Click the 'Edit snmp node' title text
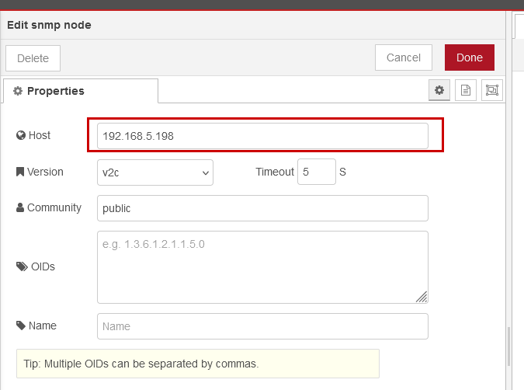524x390 pixels. pyautogui.click(x=49, y=25)
